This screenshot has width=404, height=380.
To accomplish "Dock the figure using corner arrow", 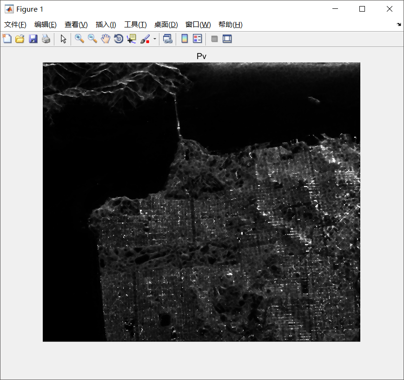I will pyautogui.click(x=399, y=25).
